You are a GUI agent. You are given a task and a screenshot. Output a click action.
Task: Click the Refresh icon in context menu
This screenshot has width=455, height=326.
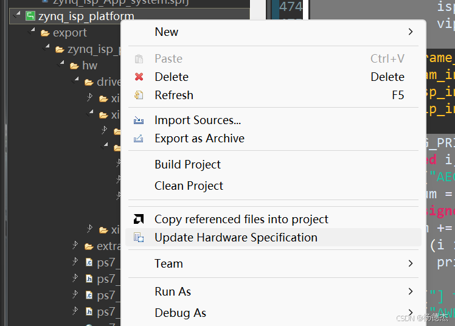[x=139, y=95]
